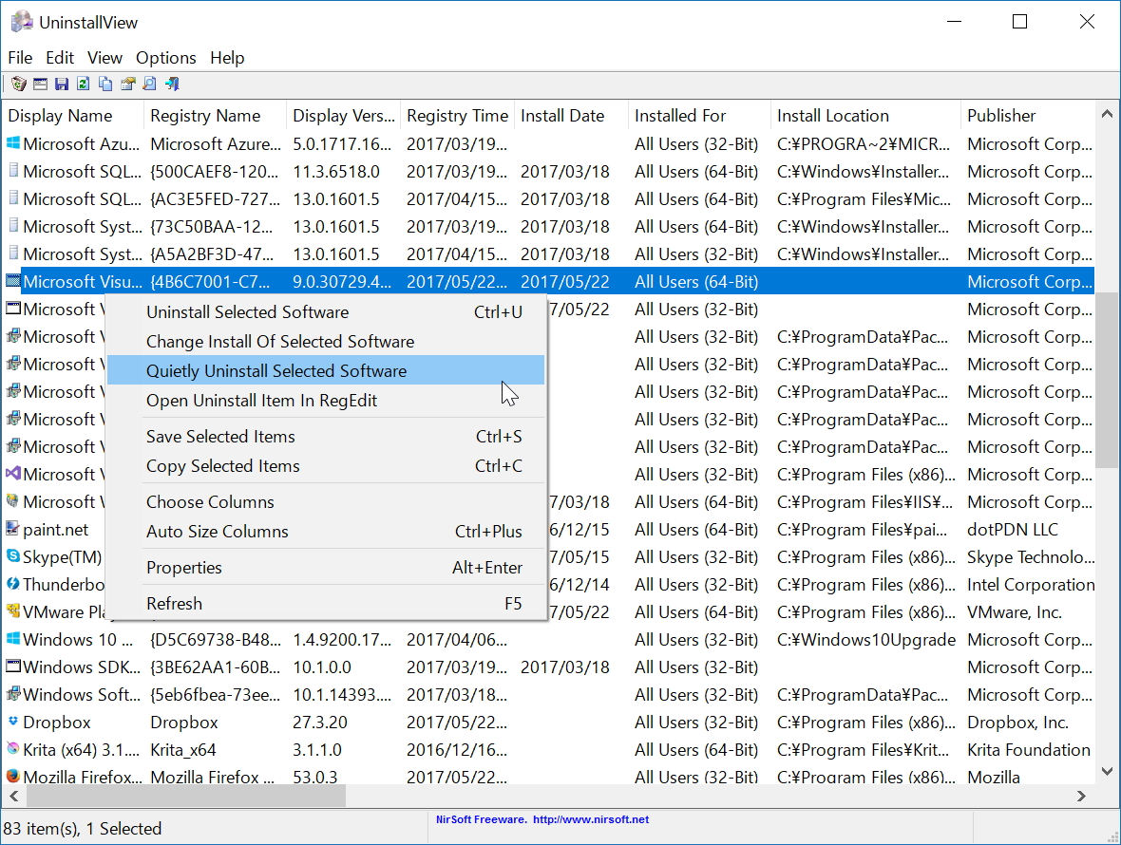
Task: Sort by the Installed For column header
Action: (x=699, y=116)
